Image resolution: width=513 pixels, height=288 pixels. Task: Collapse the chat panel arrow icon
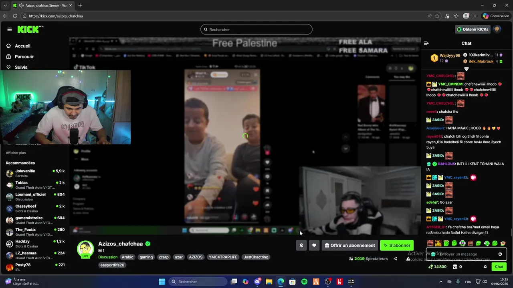click(x=426, y=43)
